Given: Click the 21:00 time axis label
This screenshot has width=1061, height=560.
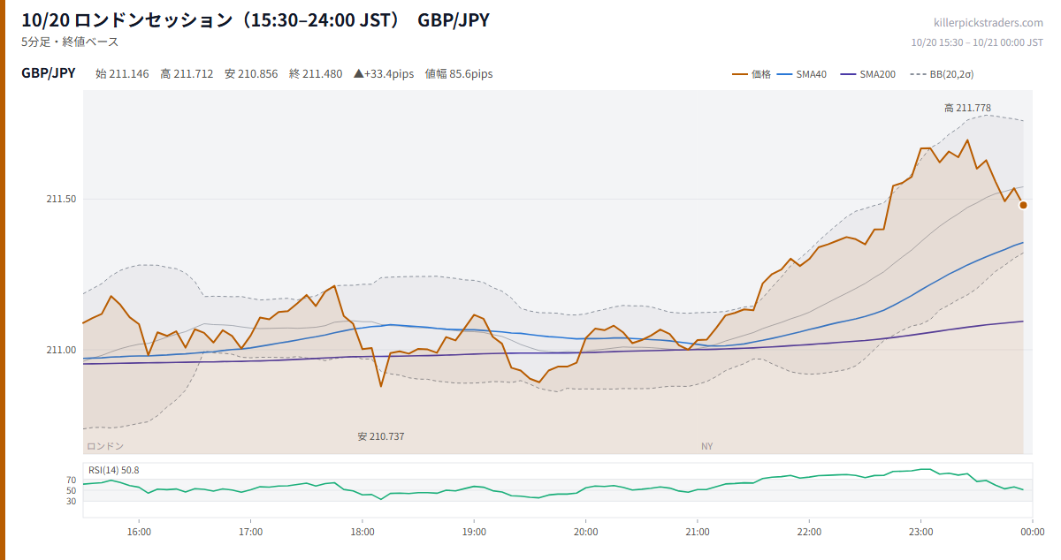Looking at the screenshot, I should [x=698, y=532].
